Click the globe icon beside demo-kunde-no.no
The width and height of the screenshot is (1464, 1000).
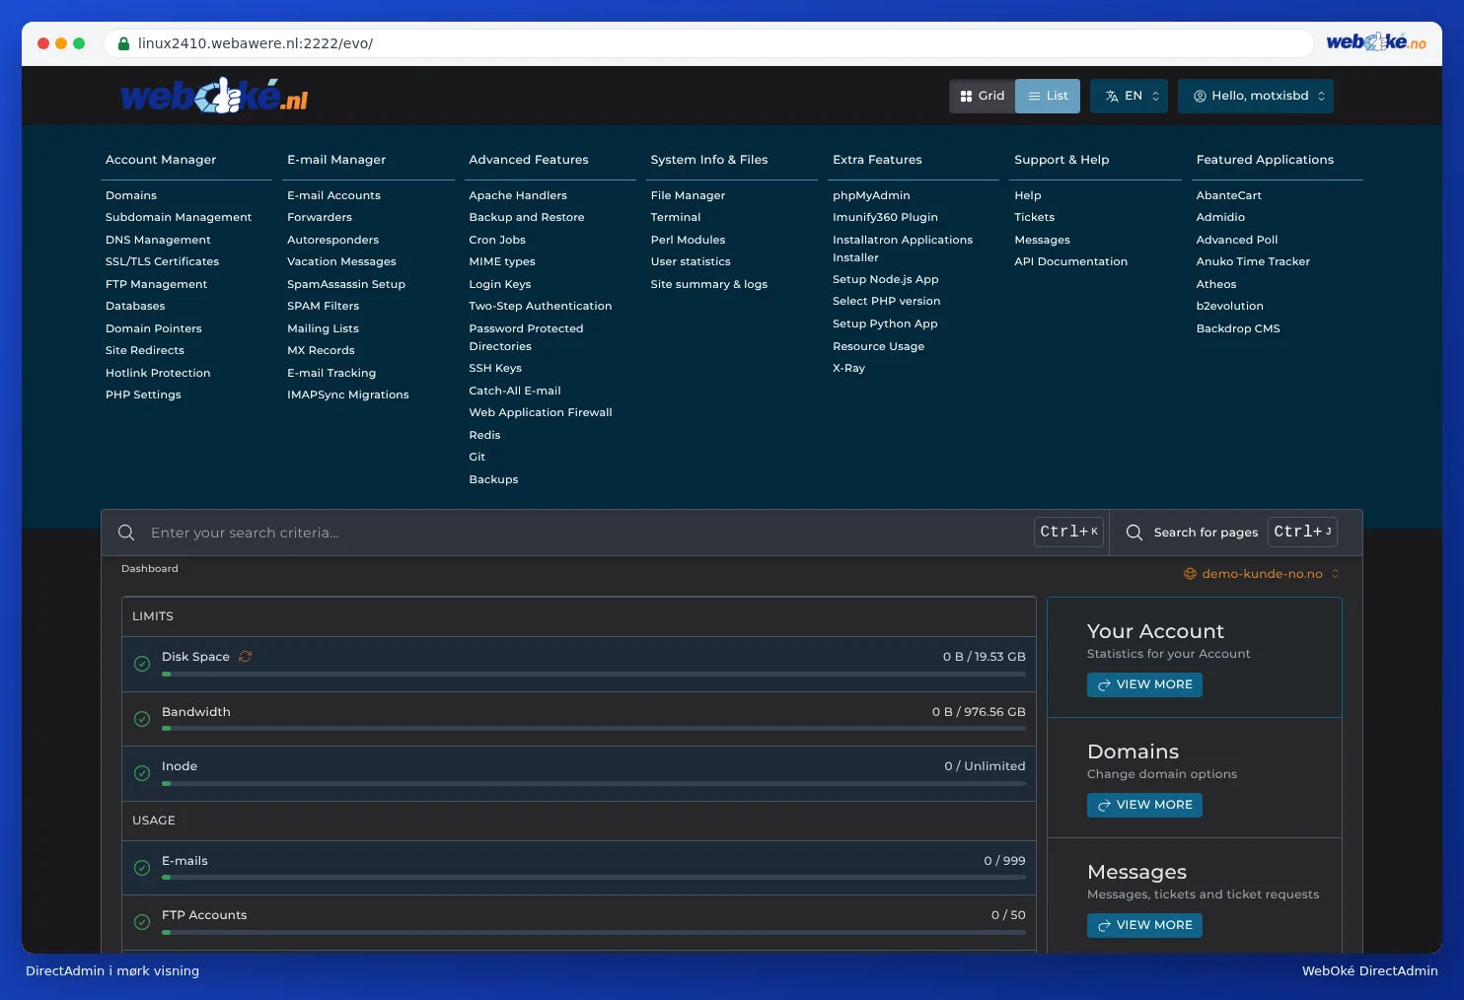pos(1190,574)
